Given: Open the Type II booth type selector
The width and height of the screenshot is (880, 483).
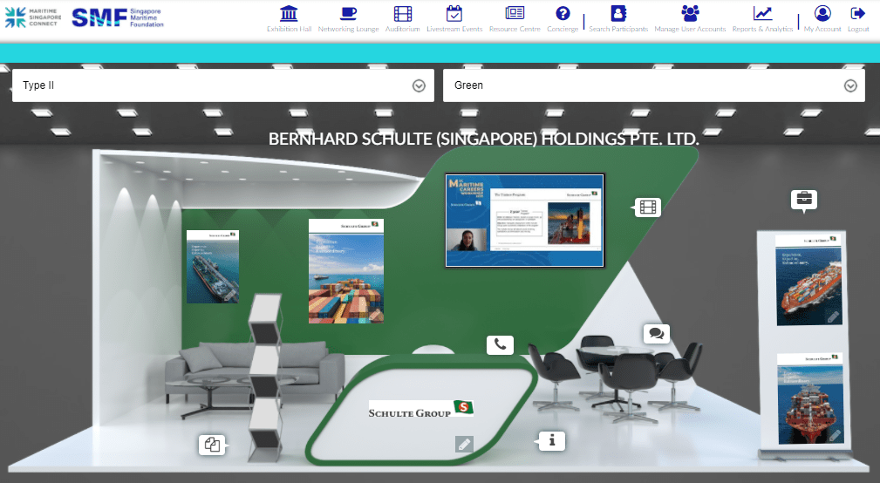Looking at the screenshot, I should point(222,85).
